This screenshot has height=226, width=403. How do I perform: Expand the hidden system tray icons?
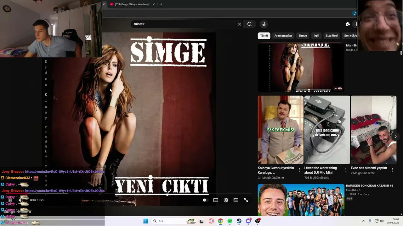pos(363,221)
